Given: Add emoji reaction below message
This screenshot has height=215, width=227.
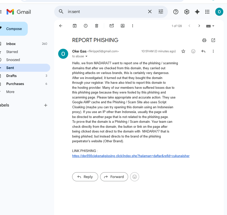Looking at the screenshot, I should (x=135, y=177).
